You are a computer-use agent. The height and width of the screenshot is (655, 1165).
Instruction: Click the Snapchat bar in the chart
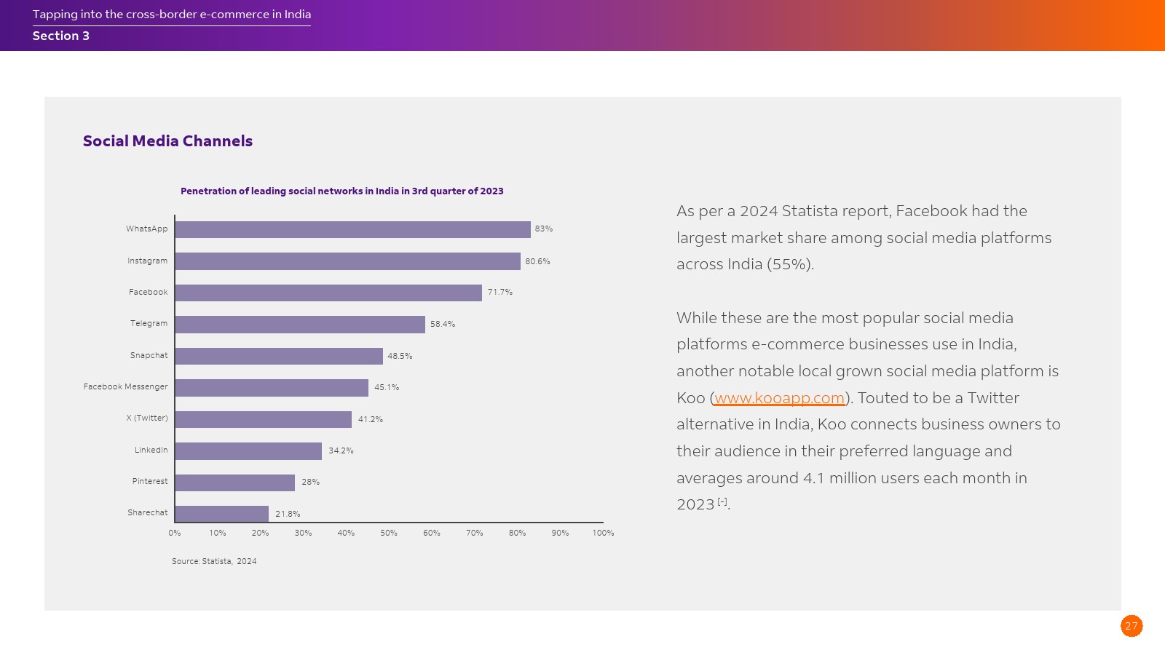279,356
